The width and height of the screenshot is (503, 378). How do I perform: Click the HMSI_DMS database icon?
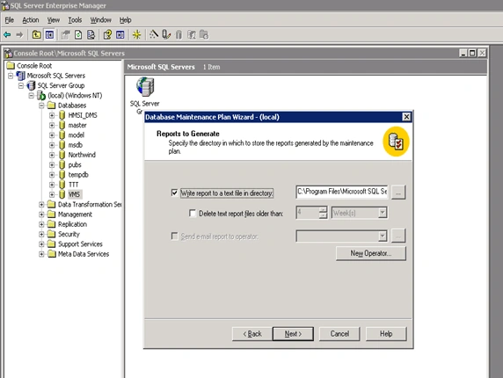pos(62,115)
